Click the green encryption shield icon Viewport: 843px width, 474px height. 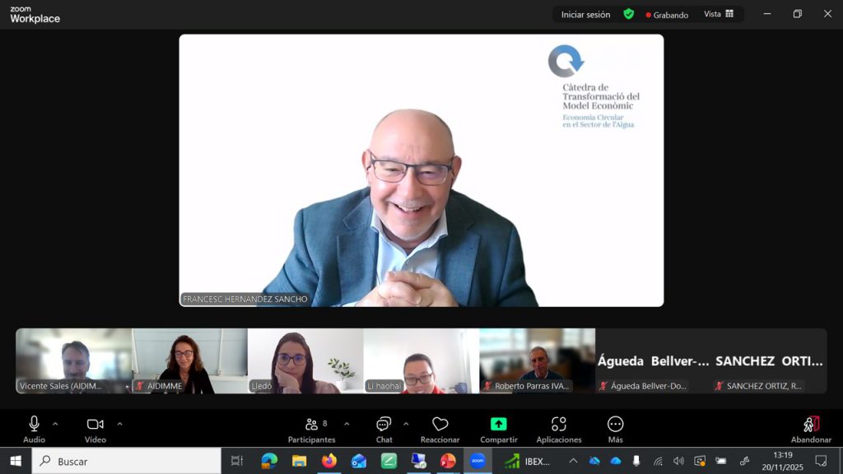[x=629, y=14]
